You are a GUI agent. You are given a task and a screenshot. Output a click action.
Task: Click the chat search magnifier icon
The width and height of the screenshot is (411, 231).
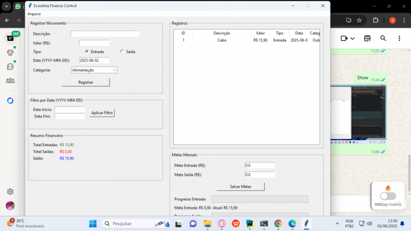(x=383, y=38)
